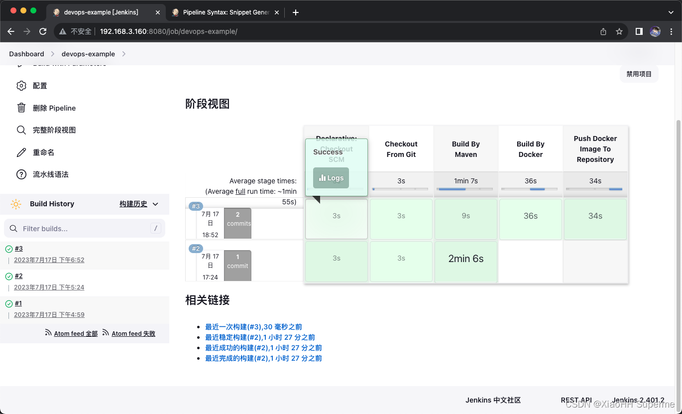Click the 禁用项目 button
The height and width of the screenshot is (414, 682).
coord(639,74)
